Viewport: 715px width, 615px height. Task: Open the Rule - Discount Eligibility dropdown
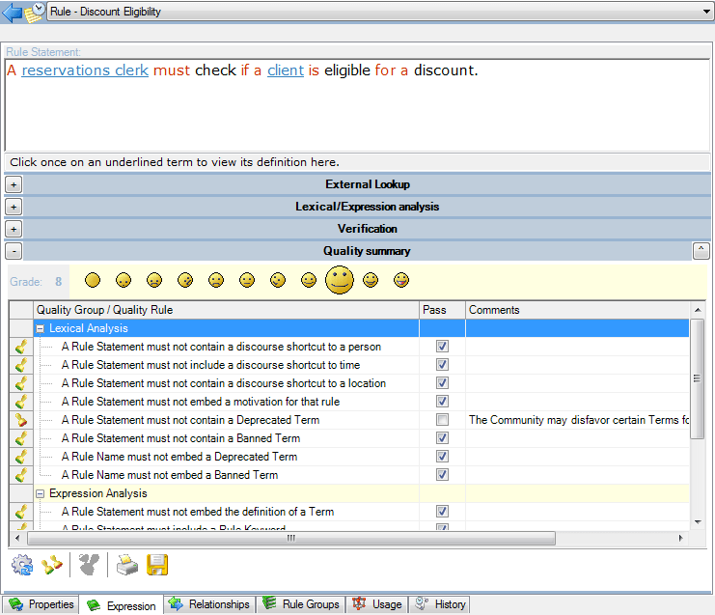click(707, 12)
